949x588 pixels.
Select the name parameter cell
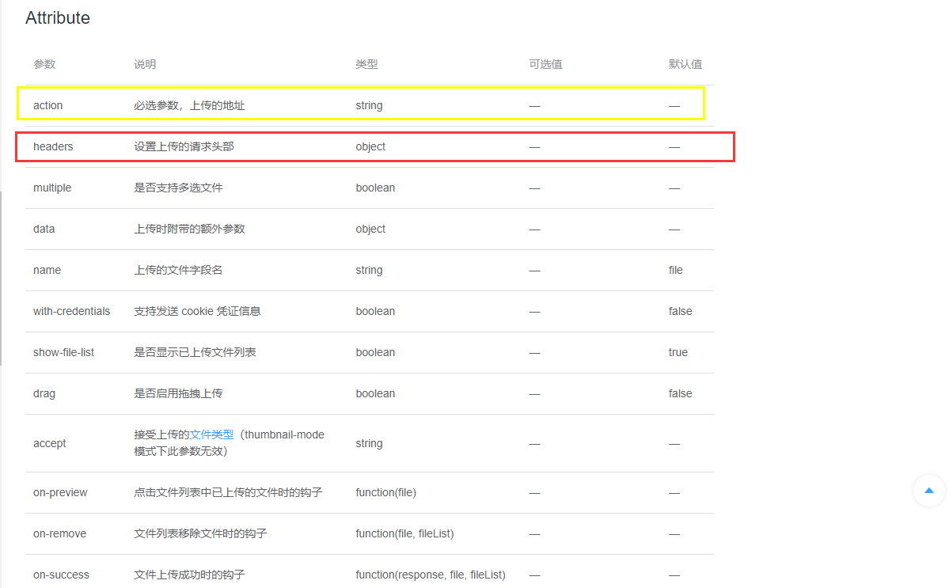tap(47, 270)
